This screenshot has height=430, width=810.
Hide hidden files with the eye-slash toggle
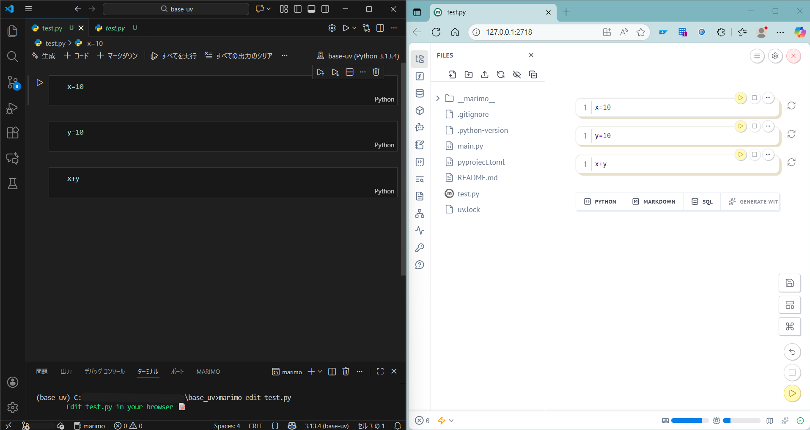pyautogui.click(x=516, y=74)
